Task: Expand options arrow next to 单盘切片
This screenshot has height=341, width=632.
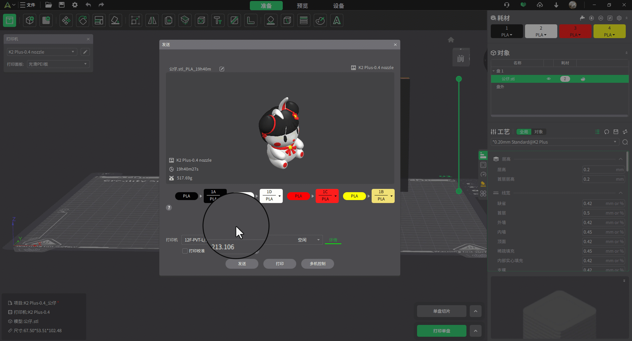Action: pos(476,311)
